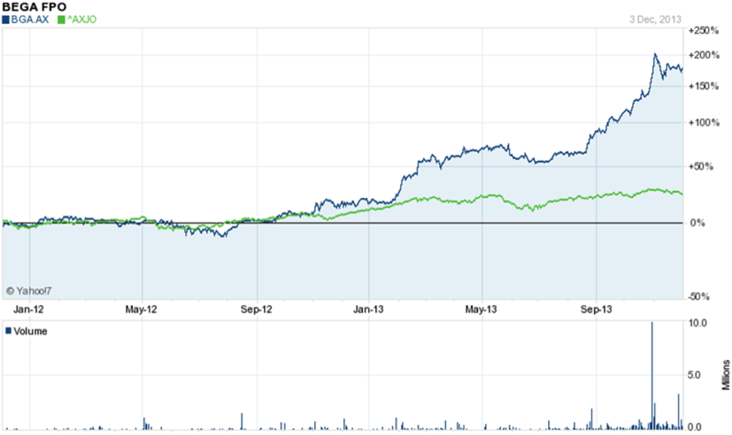The image size is (732, 435).
Task: Click the blue BGA.AX legend swatch
Action: coord(5,19)
